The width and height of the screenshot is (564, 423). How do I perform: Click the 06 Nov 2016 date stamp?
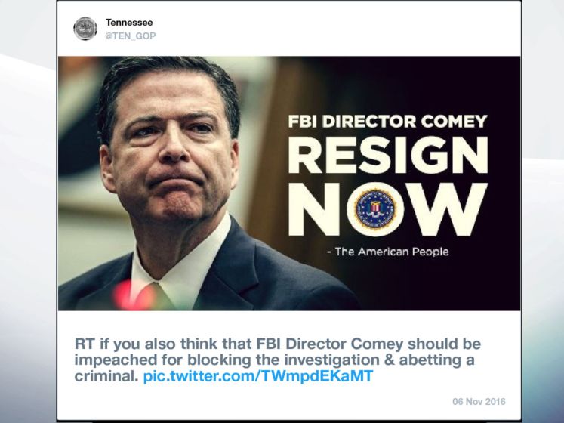(479, 402)
